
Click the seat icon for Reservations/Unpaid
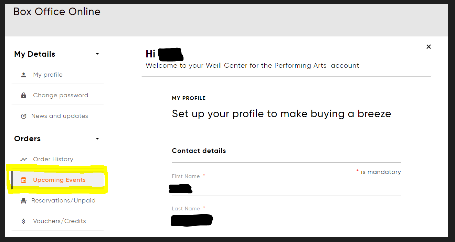coord(23,201)
